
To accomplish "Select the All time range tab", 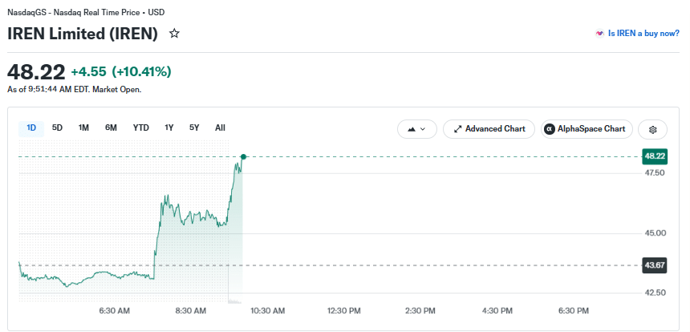I will (x=220, y=128).
